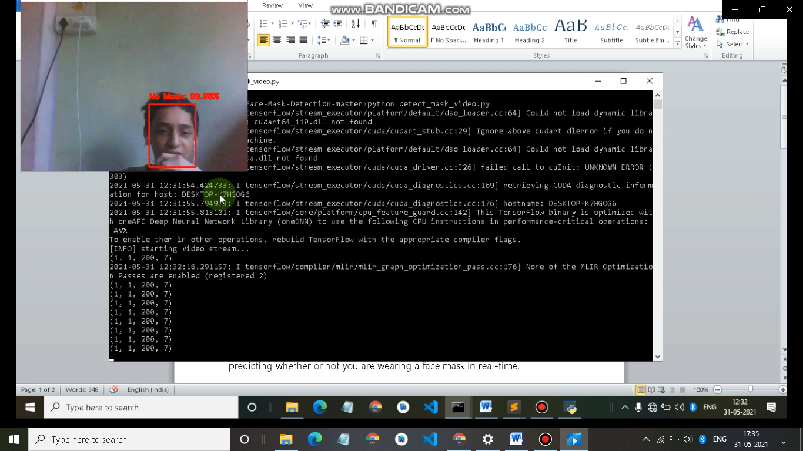Click the Sort icon in Paragraph group
The width and height of the screenshot is (803, 451).
tap(356, 23)
